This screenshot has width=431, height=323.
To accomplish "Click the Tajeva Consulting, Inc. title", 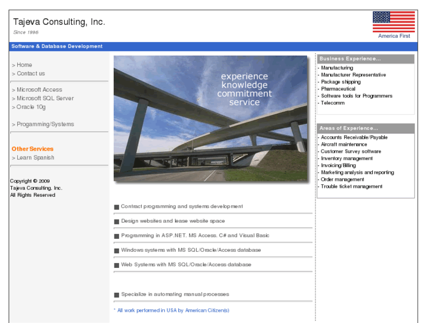I will tap(59, 22).
